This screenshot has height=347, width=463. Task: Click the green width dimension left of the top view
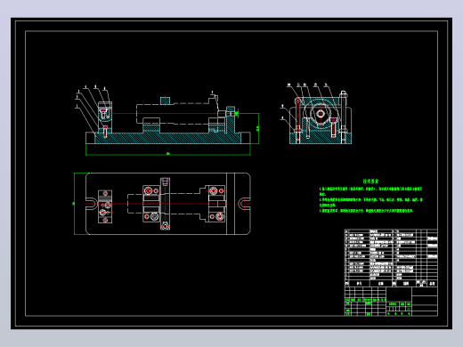click(x=74, y=204)
